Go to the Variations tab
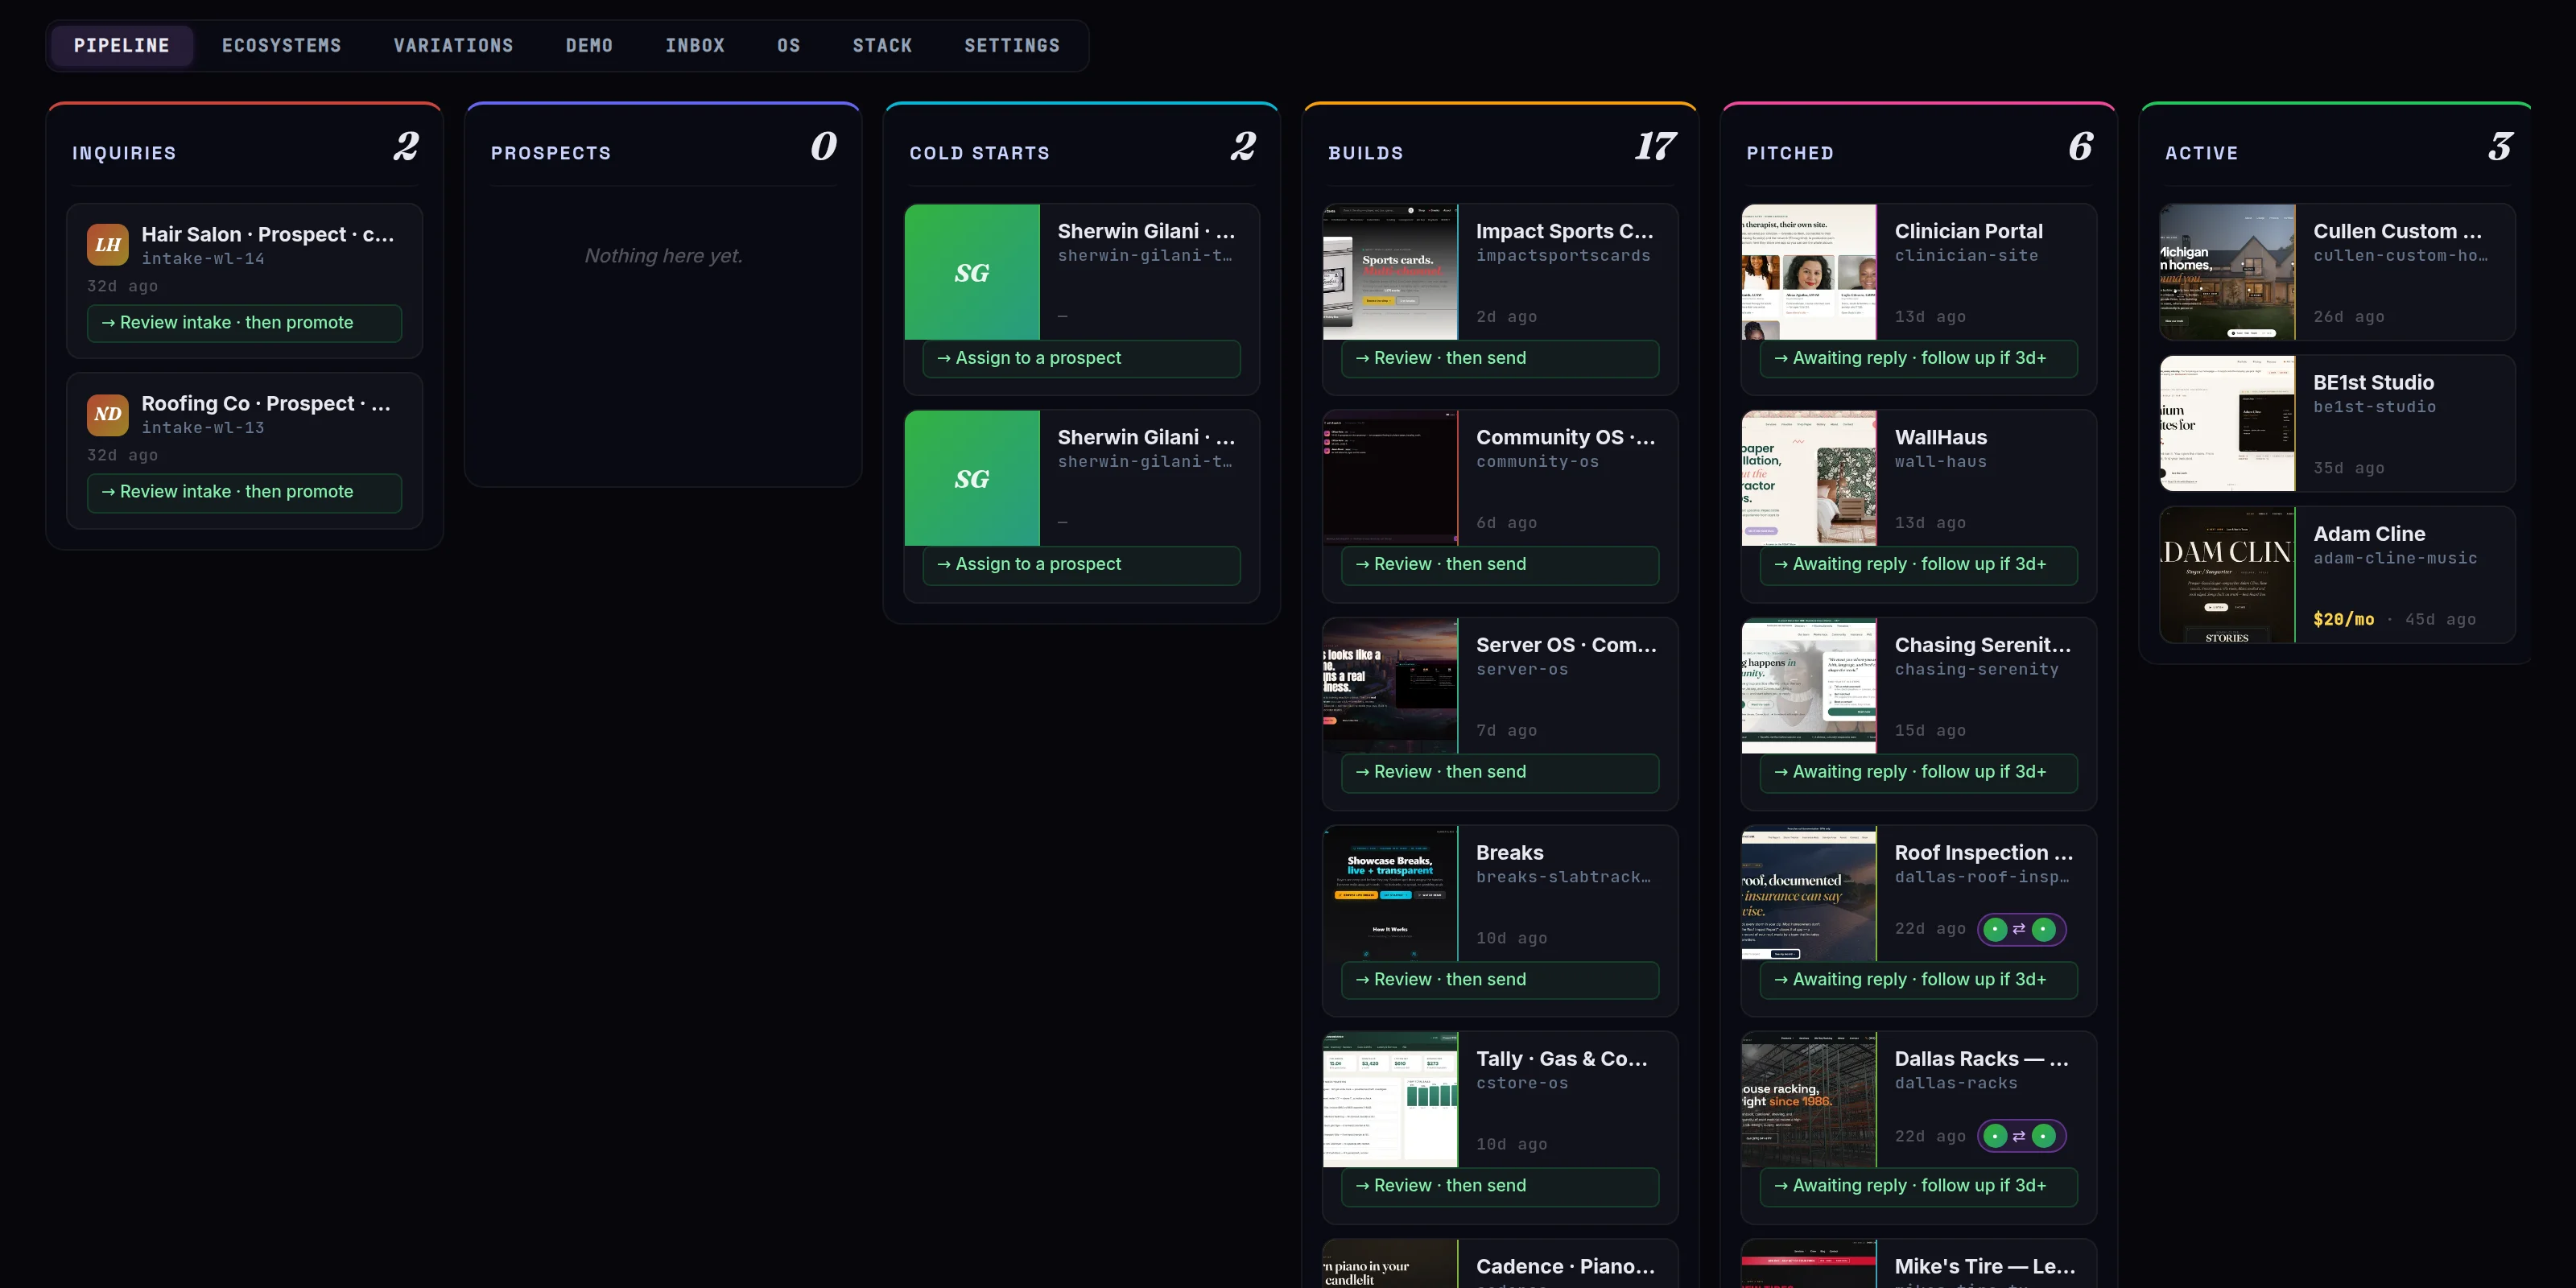Image resolution: width=2576 pixels, height=1288 pixels. [453, 46]
